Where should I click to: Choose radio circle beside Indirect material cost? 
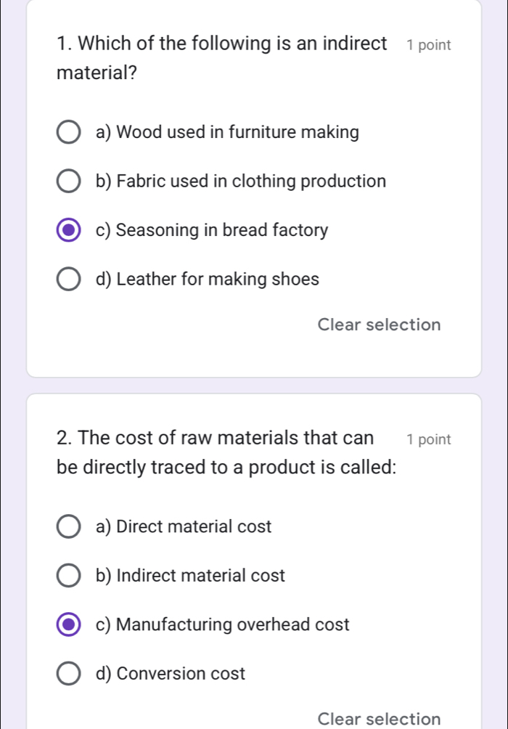[69, 577]
